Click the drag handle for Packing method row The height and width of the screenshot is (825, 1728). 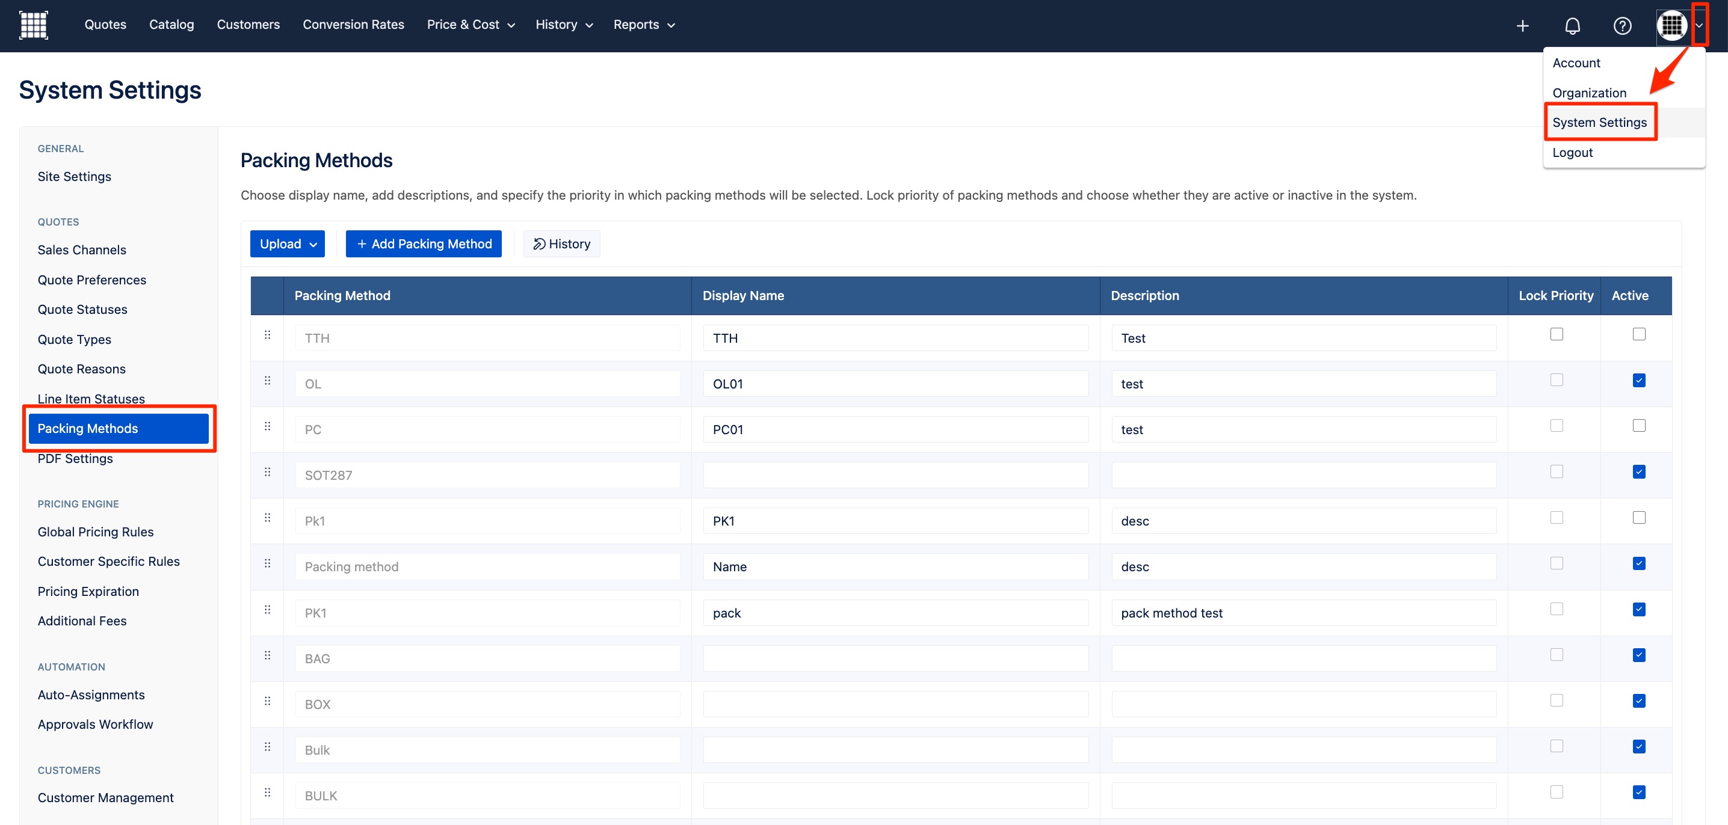268,563
